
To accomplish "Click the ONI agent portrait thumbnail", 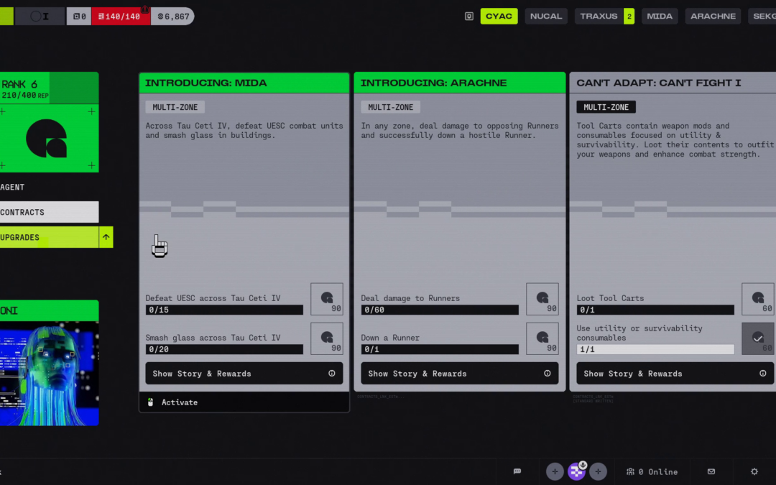I will (49, 372).
